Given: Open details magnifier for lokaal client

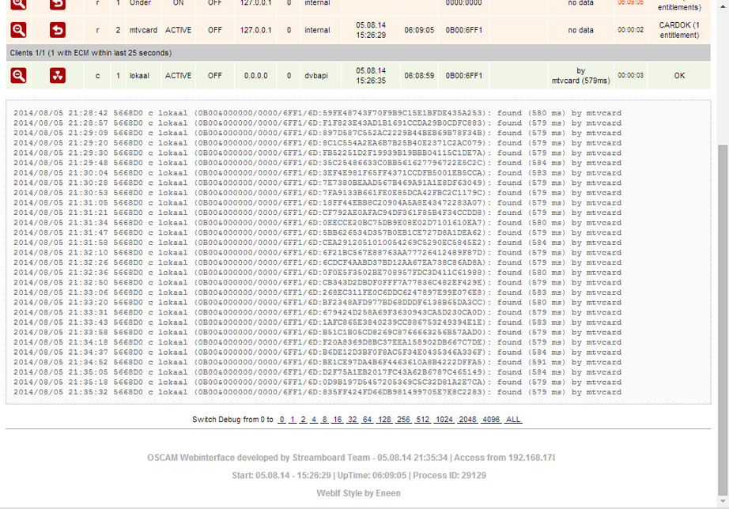Looking at the screenshot, I should [19, 75].
